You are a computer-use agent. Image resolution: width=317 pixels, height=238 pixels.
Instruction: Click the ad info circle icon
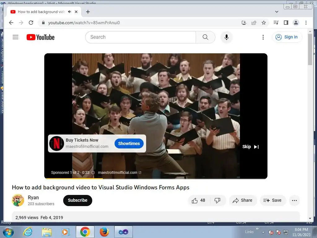93,173
